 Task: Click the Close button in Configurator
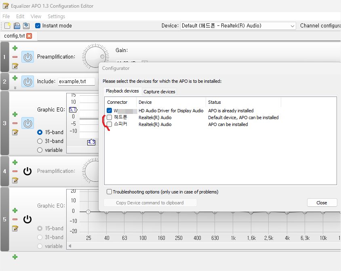point(322,203)
